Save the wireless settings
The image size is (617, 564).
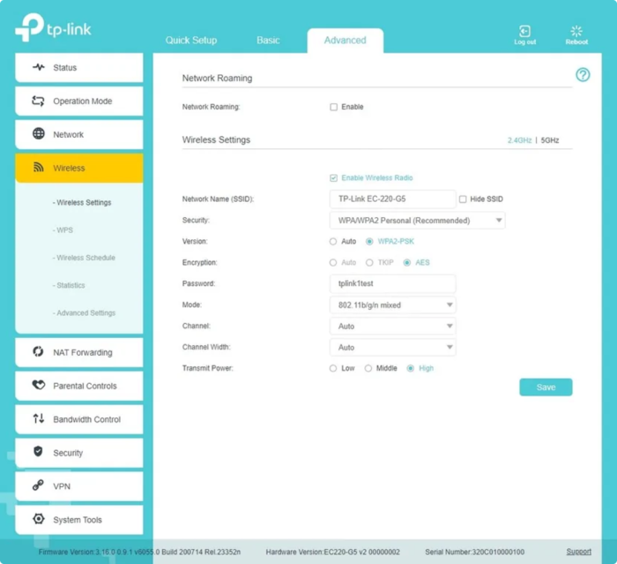[x=546, y=387]
